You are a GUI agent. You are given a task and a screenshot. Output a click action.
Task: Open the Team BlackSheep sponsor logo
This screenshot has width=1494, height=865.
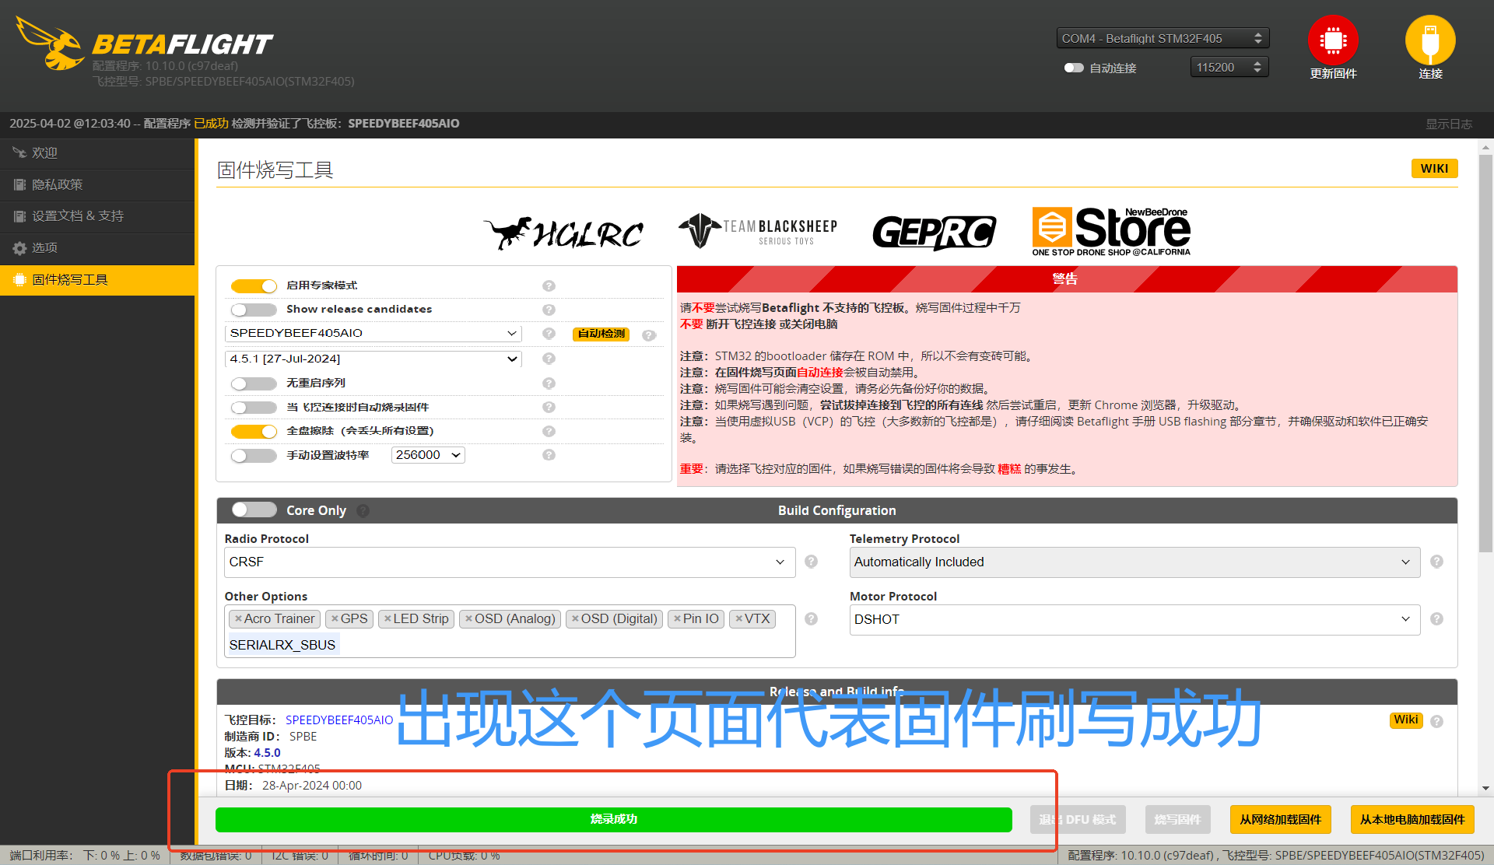click(758, 231)
